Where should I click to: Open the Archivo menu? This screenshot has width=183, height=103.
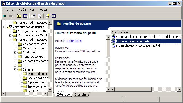tap(8, 10)
